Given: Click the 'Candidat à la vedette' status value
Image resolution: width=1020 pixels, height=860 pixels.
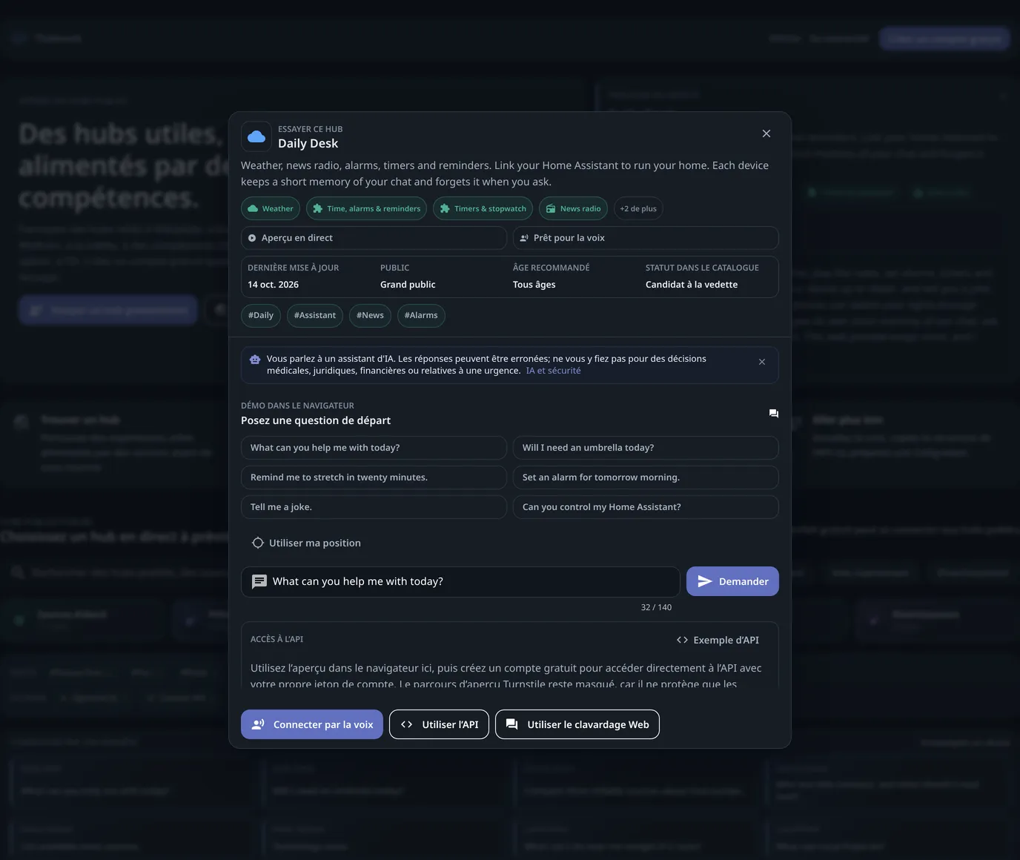Looking at the screenshot, I should pyautogui.click(x=692, y=285).
